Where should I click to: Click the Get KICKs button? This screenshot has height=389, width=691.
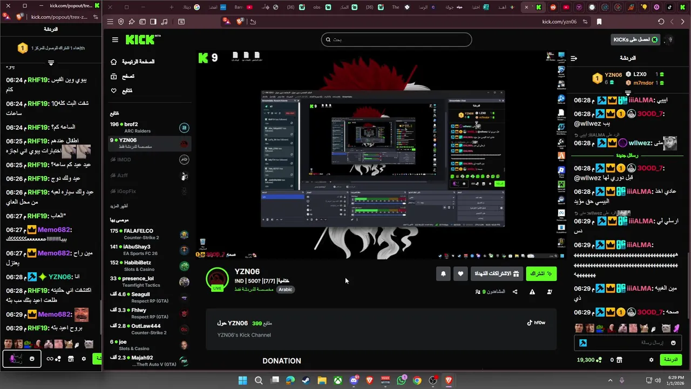636,39
